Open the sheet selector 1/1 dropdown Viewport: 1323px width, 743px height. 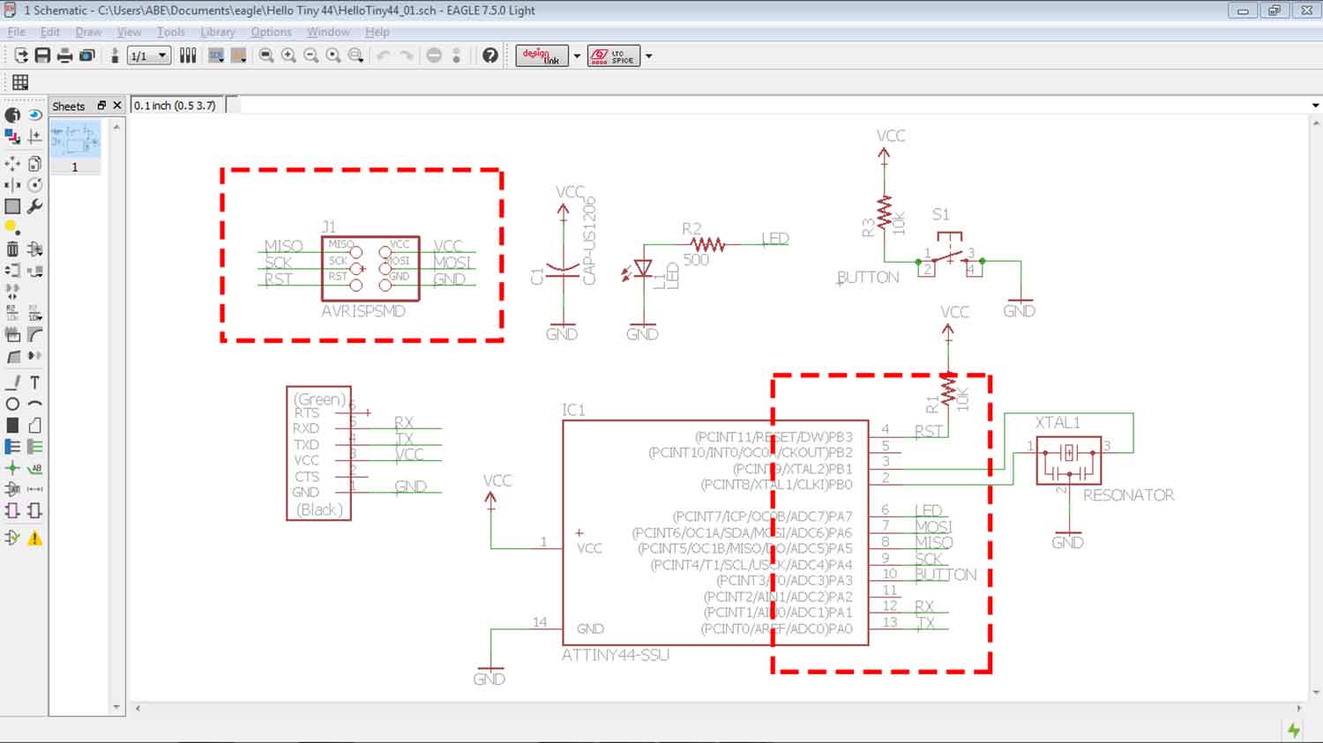point(148,56)
